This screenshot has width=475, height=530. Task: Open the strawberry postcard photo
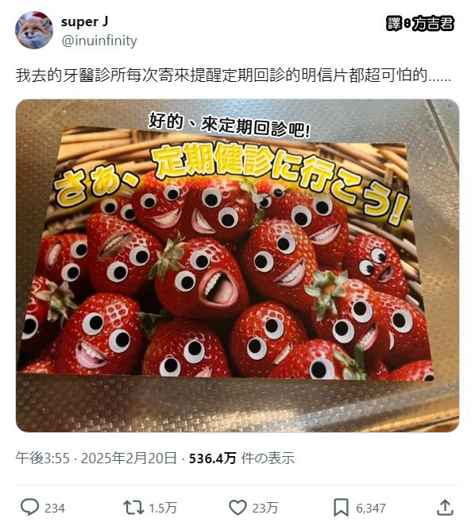point(237,265)
